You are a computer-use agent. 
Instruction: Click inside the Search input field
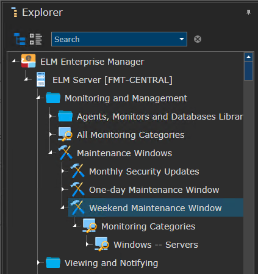point(114,39)
